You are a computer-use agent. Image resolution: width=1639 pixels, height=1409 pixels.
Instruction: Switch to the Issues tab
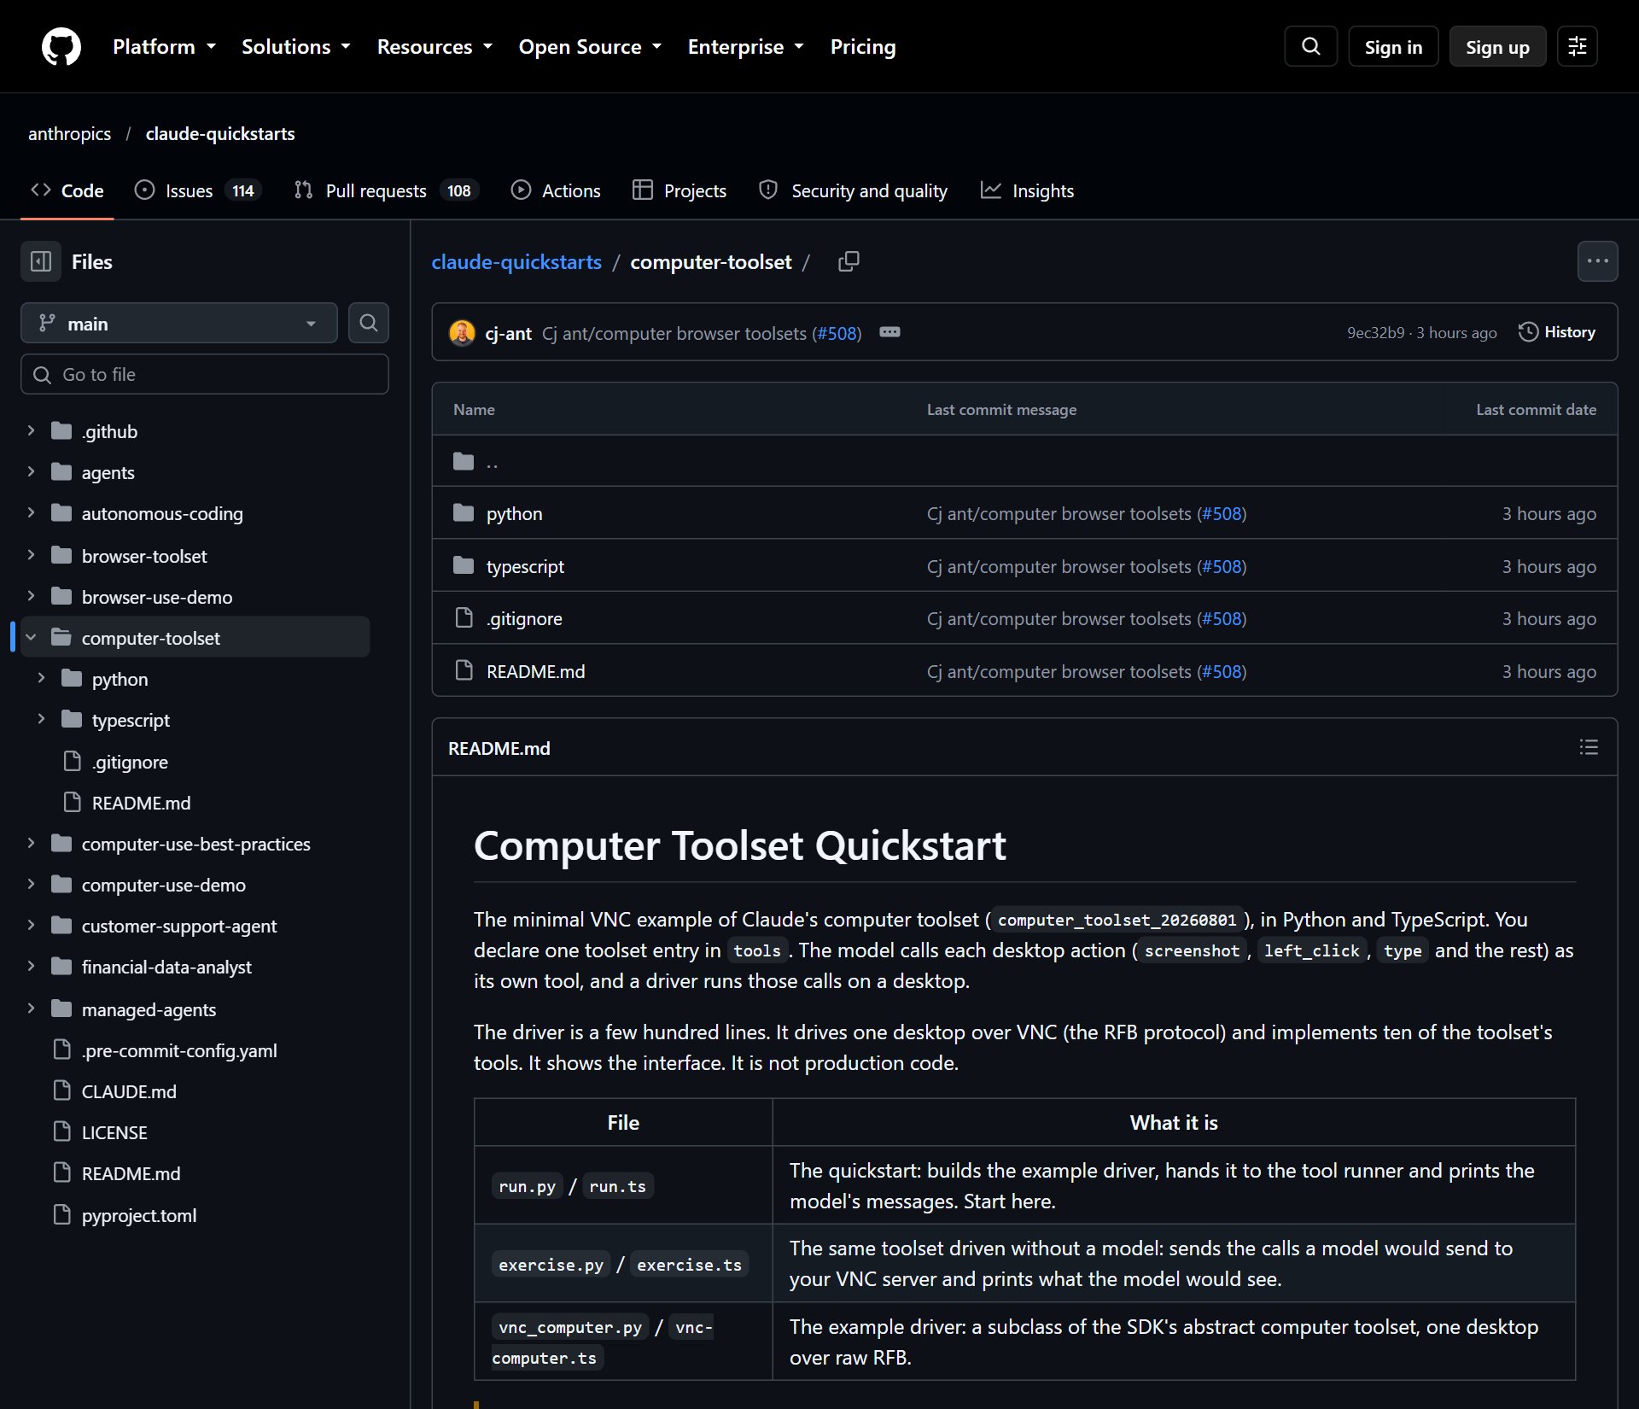pyautogui.click(x=198, y=190)
